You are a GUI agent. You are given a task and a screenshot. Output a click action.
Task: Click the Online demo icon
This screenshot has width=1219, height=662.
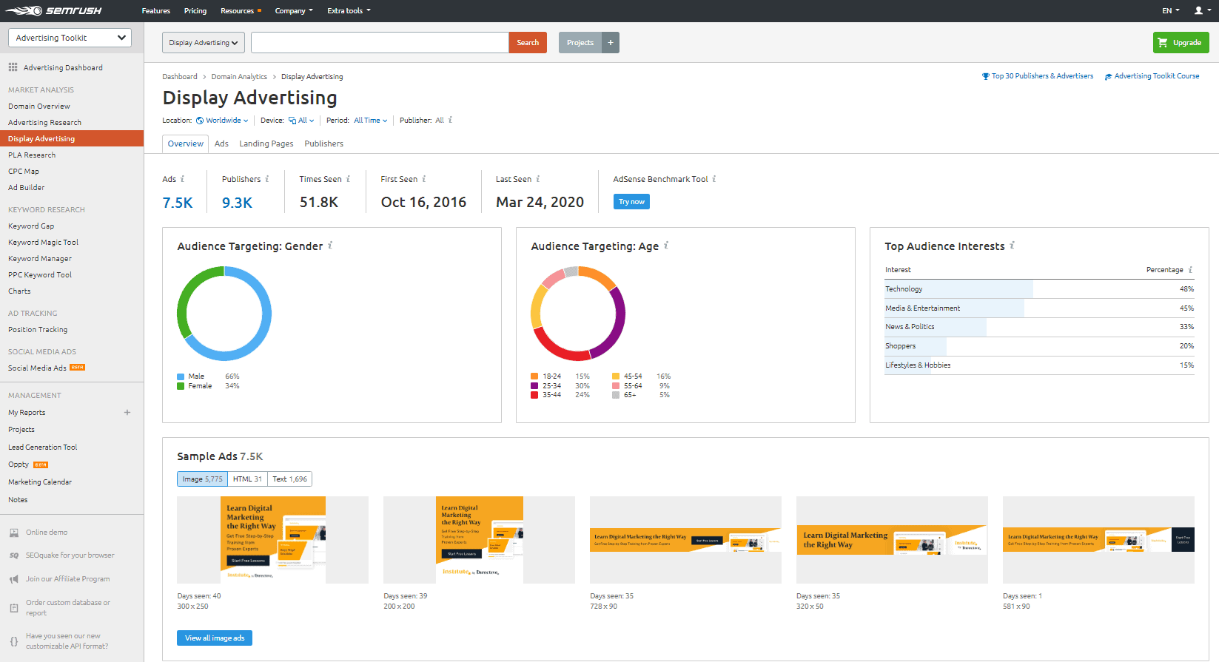click(x=14, y=533)
